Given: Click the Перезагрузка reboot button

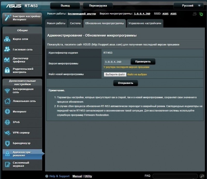Looking at the screenshot, I should (x=98, y=6).
